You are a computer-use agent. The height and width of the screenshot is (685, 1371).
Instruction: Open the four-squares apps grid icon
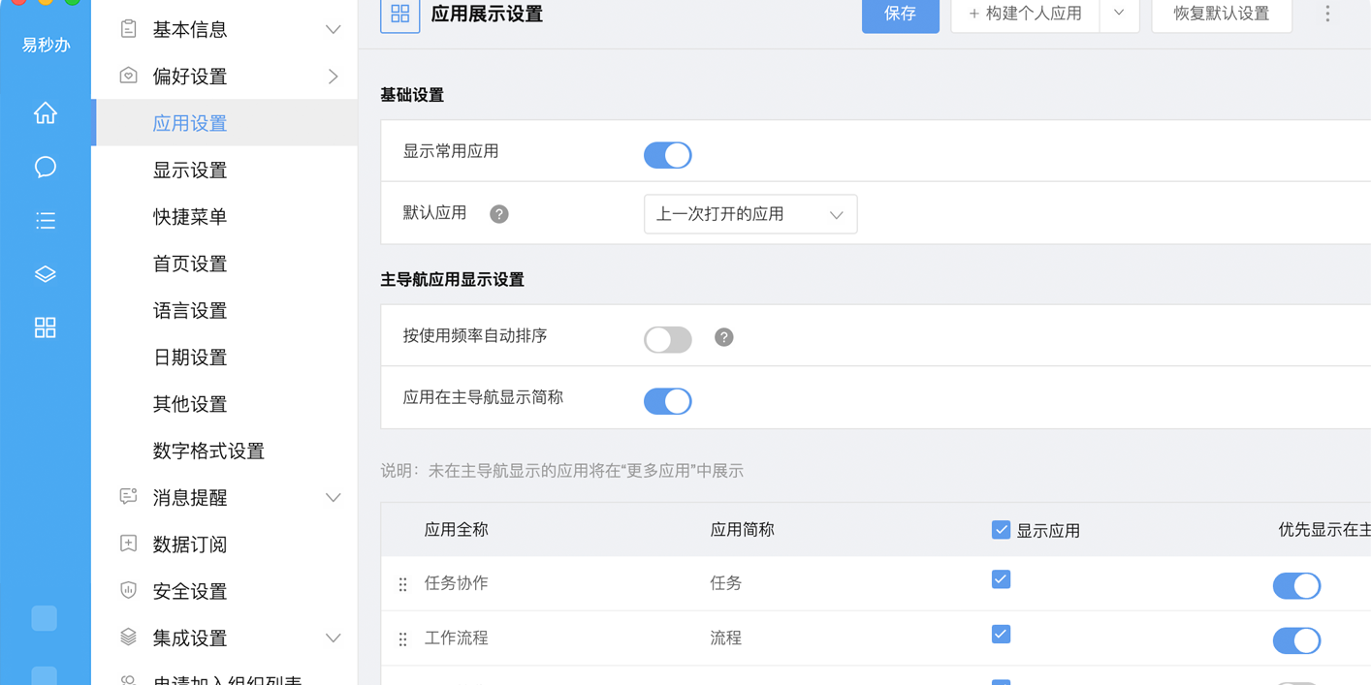coord(45,327)
